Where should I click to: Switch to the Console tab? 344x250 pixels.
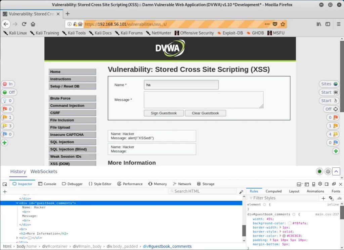47,184
